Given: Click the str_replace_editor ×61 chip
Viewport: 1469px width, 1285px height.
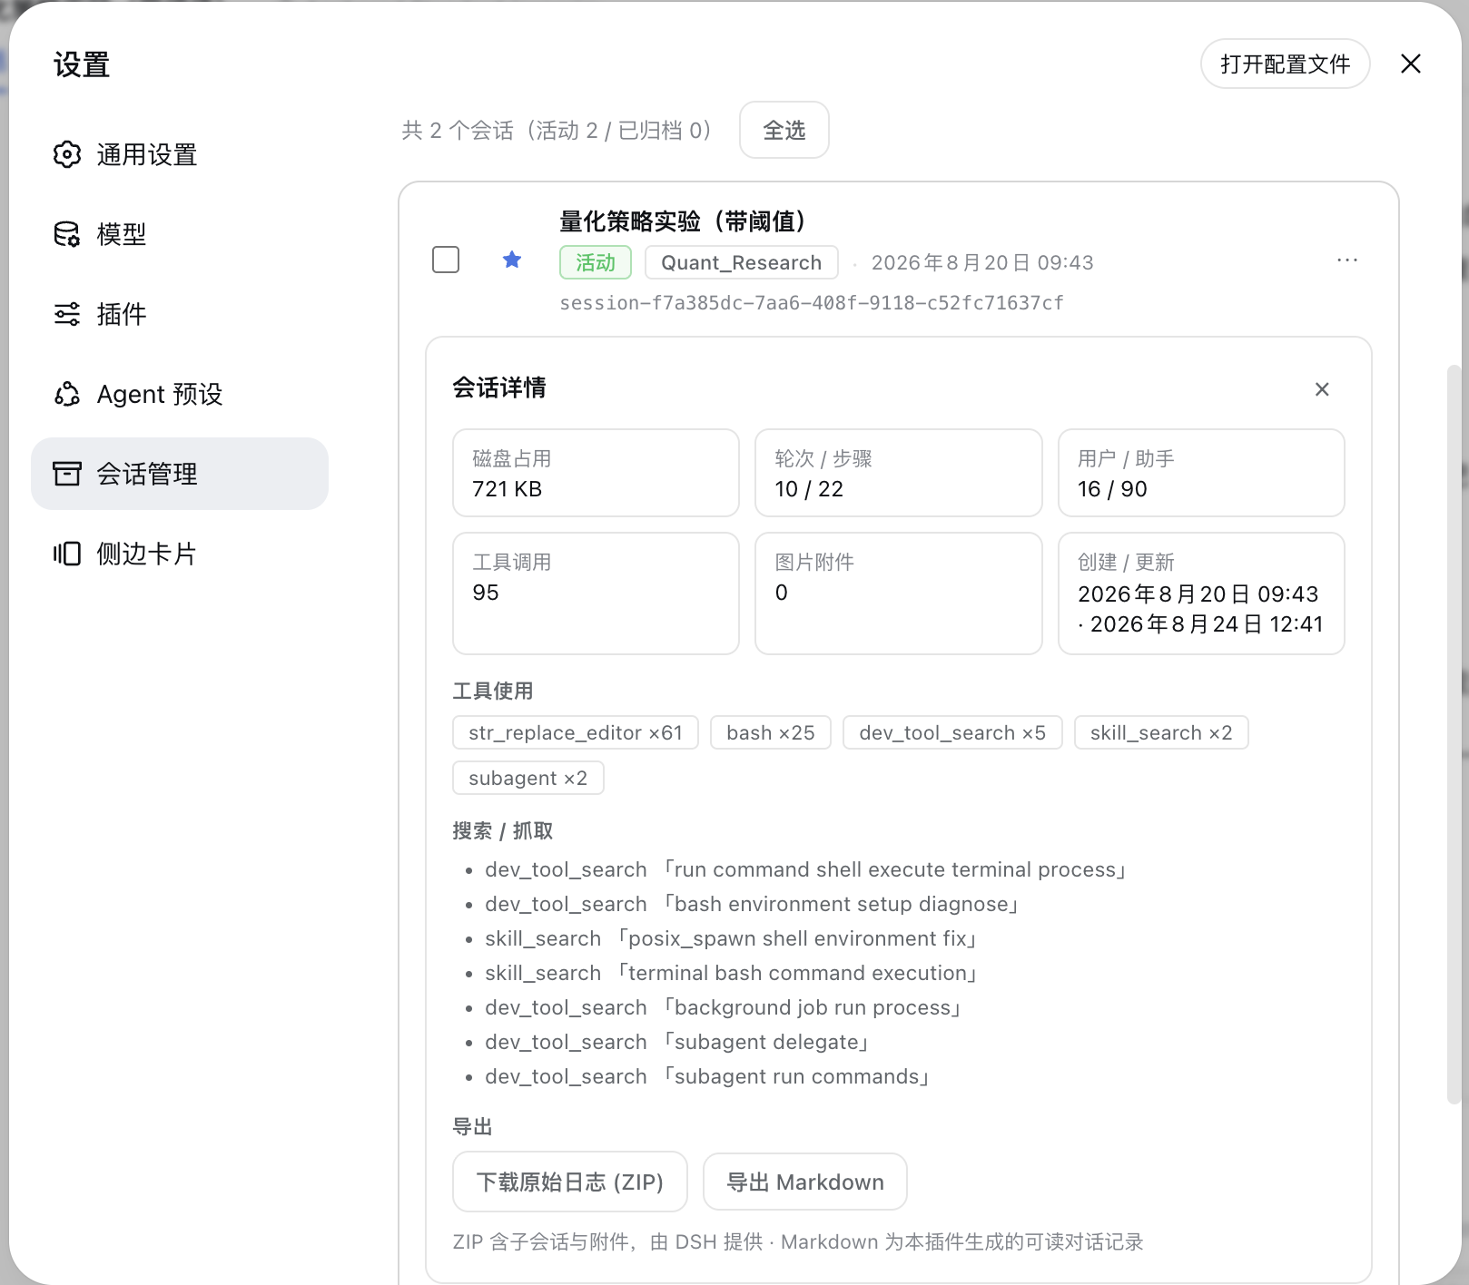Looking at the screenshot, I should click(x=576, y=732).
